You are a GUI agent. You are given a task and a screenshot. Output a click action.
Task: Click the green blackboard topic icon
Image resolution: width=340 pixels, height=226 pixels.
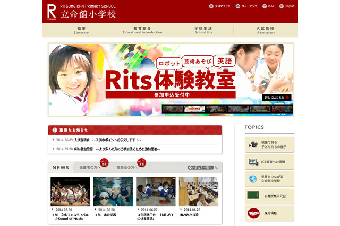(253, 195)
